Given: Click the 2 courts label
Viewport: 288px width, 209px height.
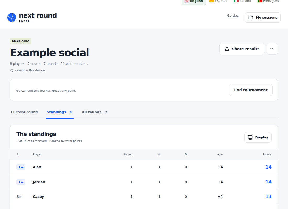Looking at the screenshot, I should point(34,64).
